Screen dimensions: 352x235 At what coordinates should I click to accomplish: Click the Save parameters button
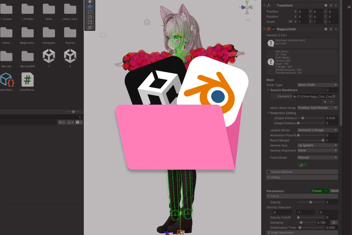334,191
